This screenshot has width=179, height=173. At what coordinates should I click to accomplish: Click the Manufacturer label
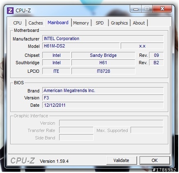(26, 39)
